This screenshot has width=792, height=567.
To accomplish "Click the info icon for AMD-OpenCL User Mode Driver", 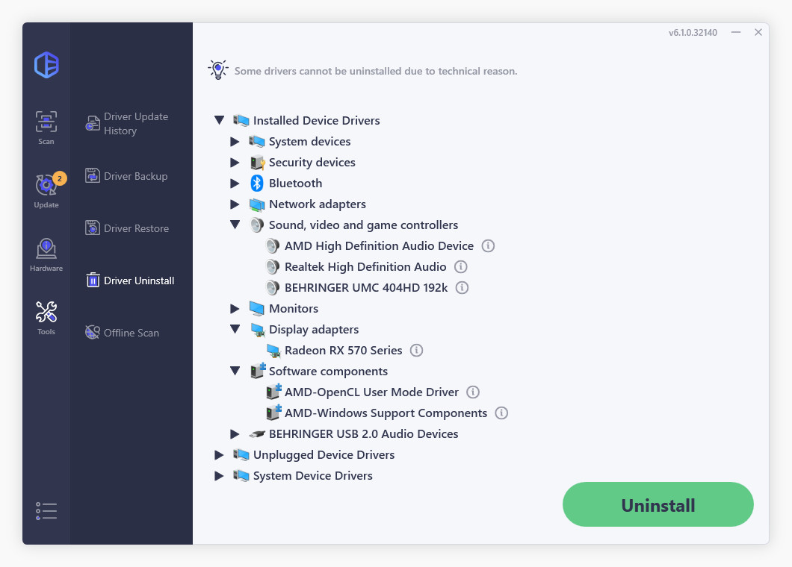I will [x=472, y=392].
